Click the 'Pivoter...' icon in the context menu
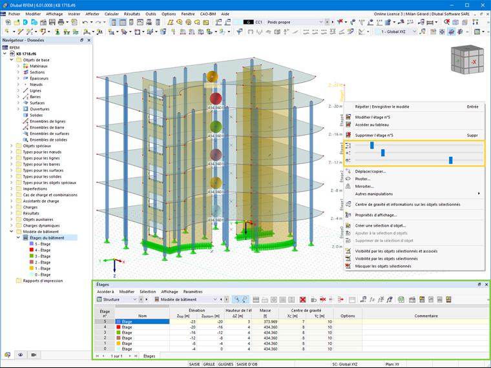This screenshot has height=368, width=491. point(348,179)
